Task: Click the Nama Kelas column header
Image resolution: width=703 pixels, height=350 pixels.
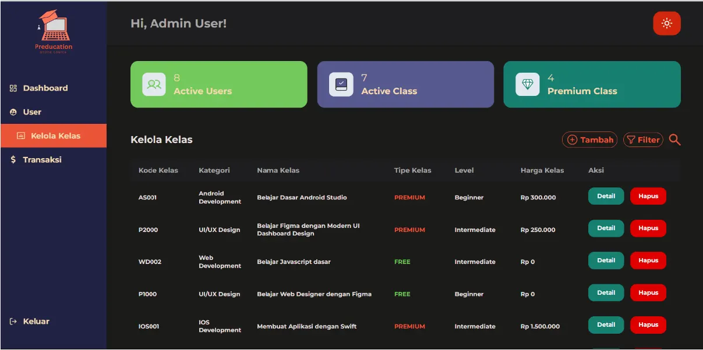Action: (278, 170)
